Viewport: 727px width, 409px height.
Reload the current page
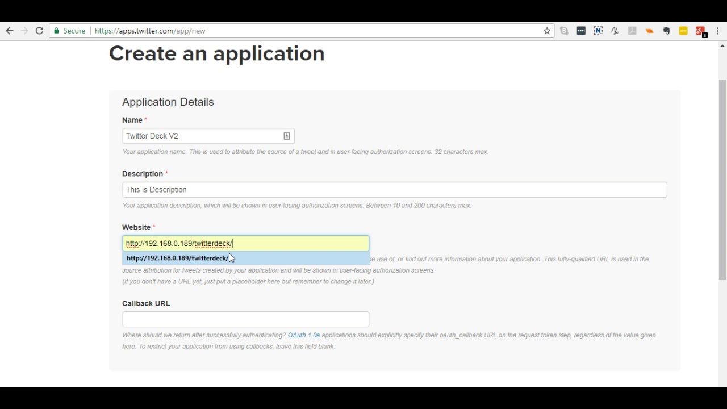point(39,31)
